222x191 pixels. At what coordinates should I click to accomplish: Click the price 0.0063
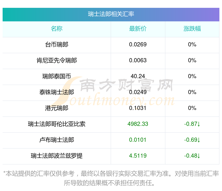pyautogui.click(x=138, y=60)
